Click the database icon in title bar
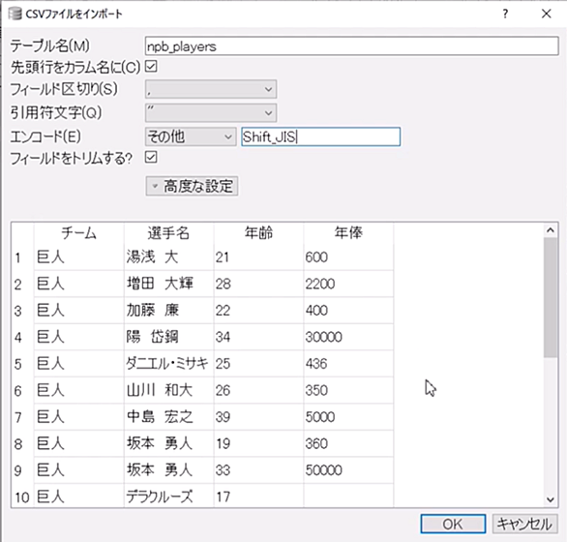The image size is (567, 542). [15, 15]
